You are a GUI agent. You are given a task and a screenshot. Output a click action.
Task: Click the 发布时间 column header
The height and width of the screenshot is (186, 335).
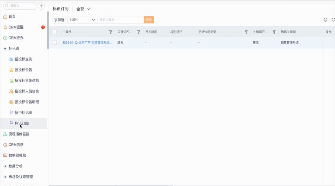pos(151,32)
